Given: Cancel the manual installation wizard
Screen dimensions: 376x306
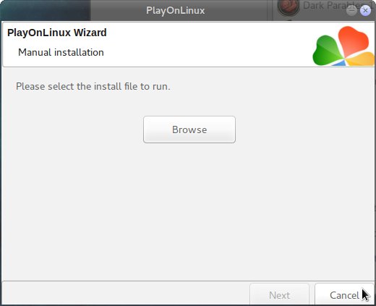Looking at the screenshot, I should click(x=344, y=294).
